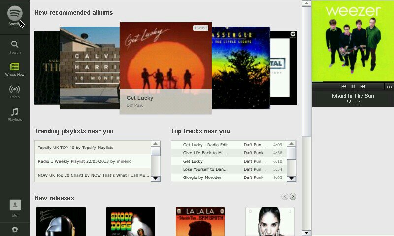Play Get Lucky - Radio Edit track

(x=205, y=145)
